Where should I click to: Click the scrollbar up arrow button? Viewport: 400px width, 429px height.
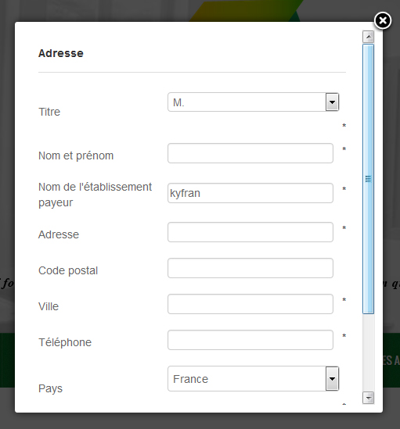(x=368, y=37)
